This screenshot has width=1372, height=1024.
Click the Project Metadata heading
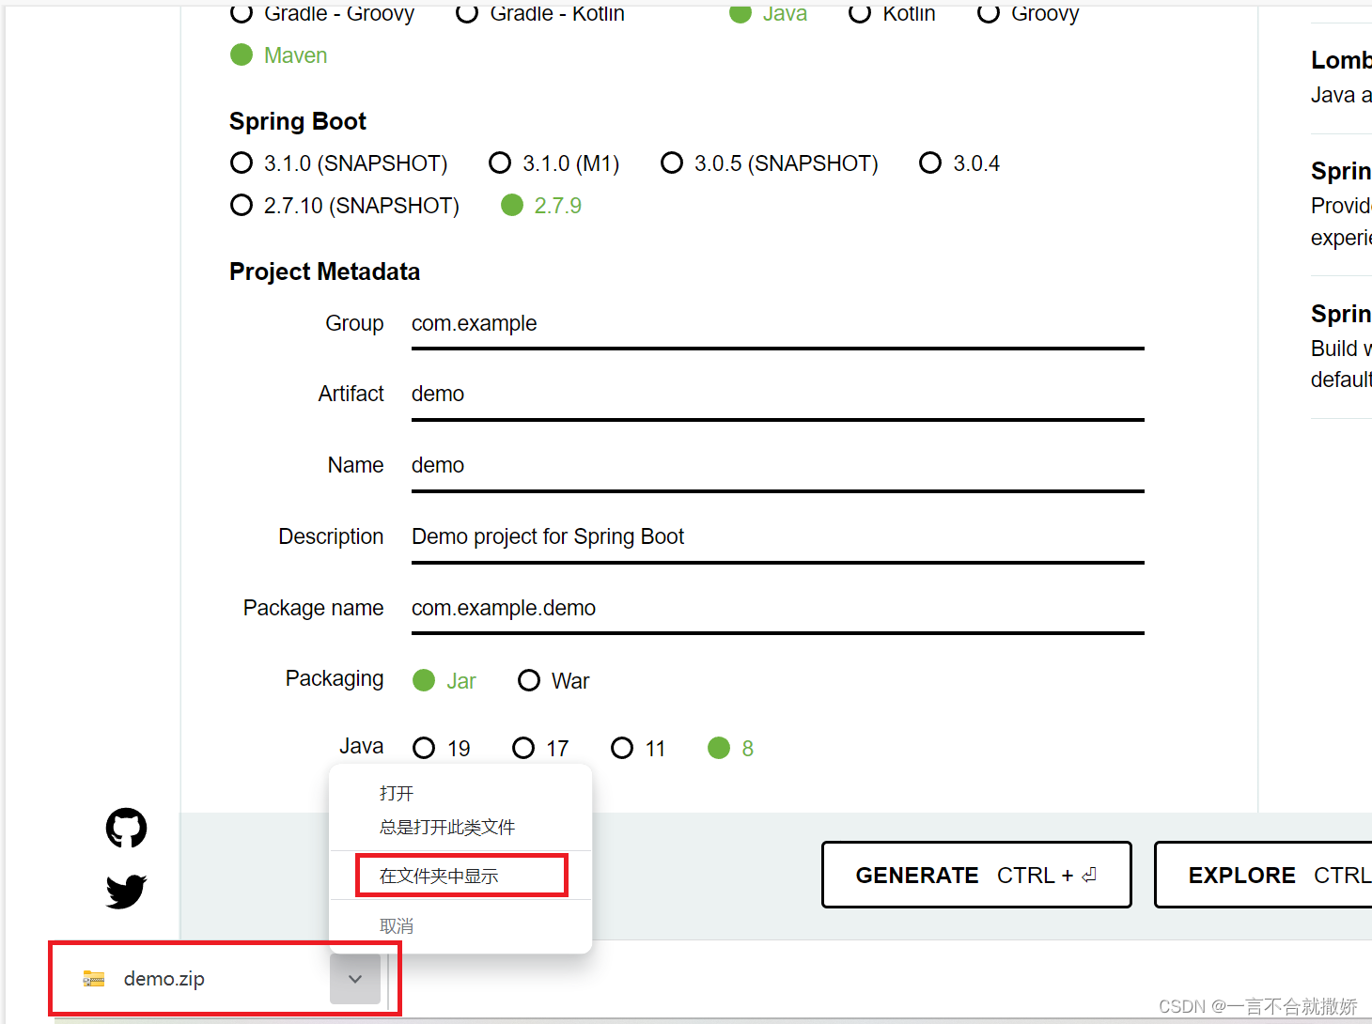[324, 272]
